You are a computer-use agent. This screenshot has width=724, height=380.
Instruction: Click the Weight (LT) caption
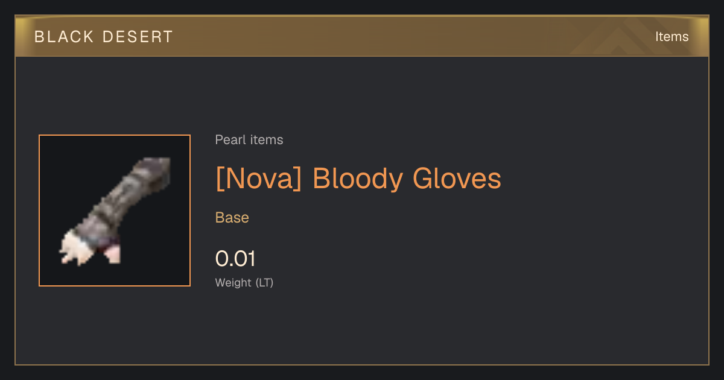pyautogui.click(x=244, y=282)
